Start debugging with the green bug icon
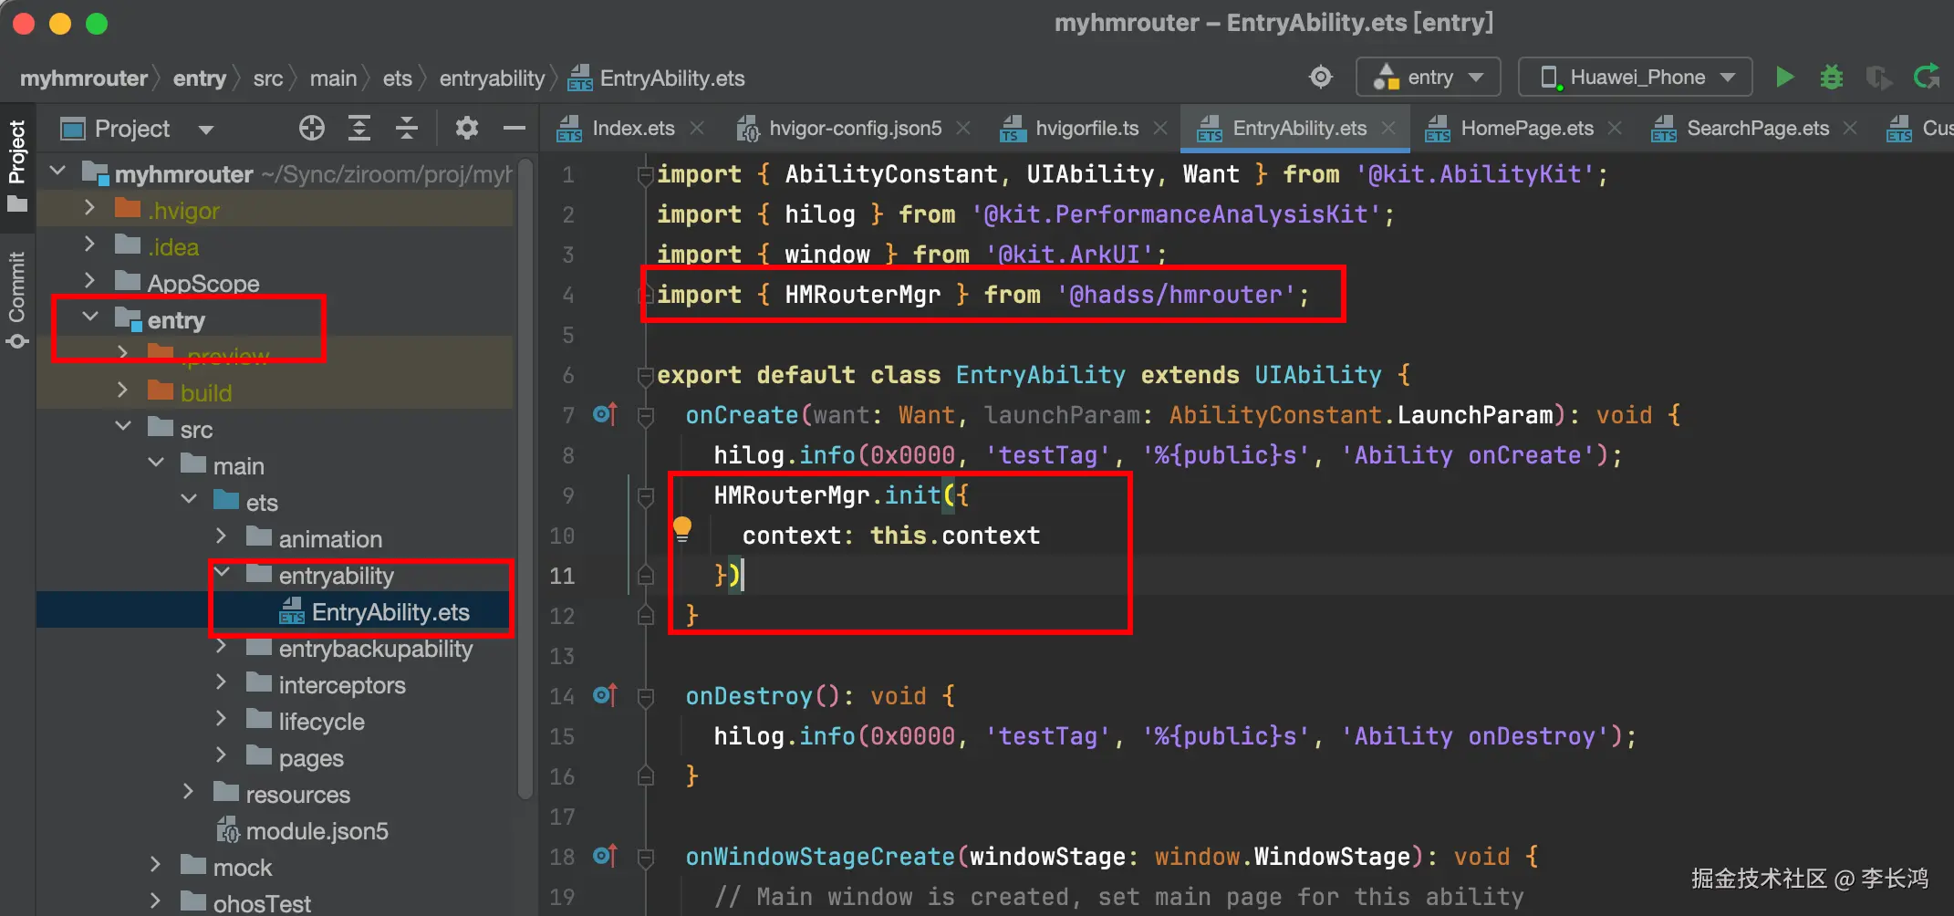This screenshot has width=1954, height=916. pyautogui.click(x=1831, y=78)
